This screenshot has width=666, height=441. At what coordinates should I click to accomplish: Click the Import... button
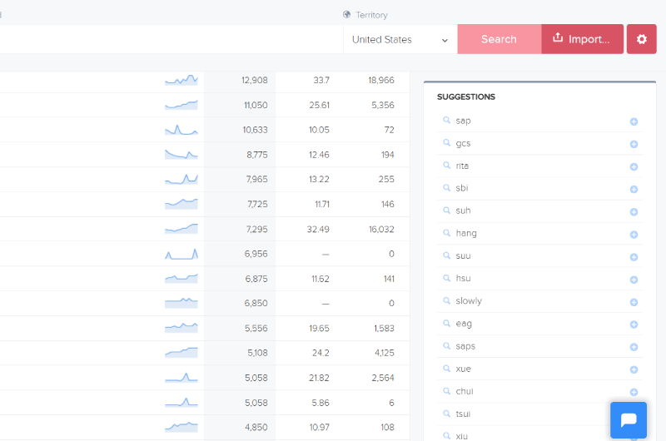click(x=582, y=39)
